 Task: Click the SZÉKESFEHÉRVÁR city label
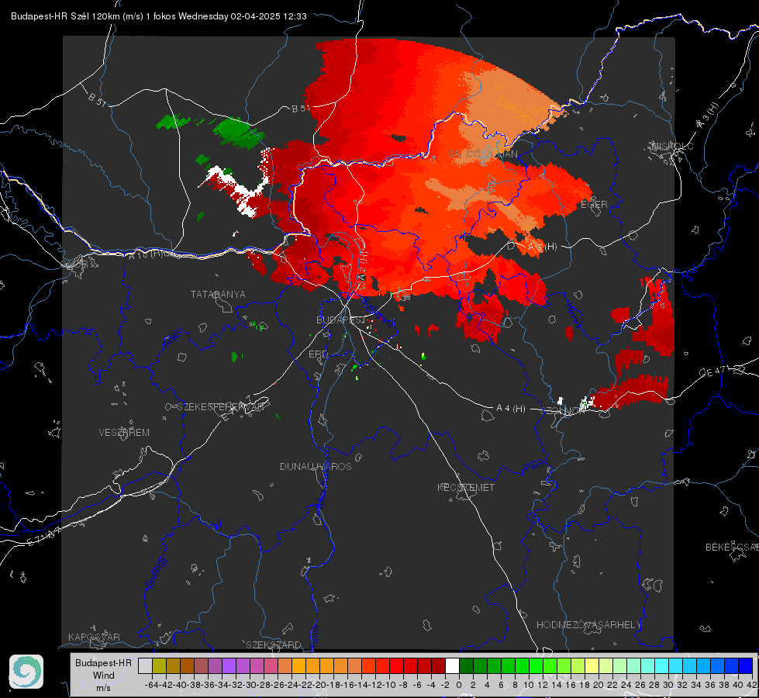223,407
